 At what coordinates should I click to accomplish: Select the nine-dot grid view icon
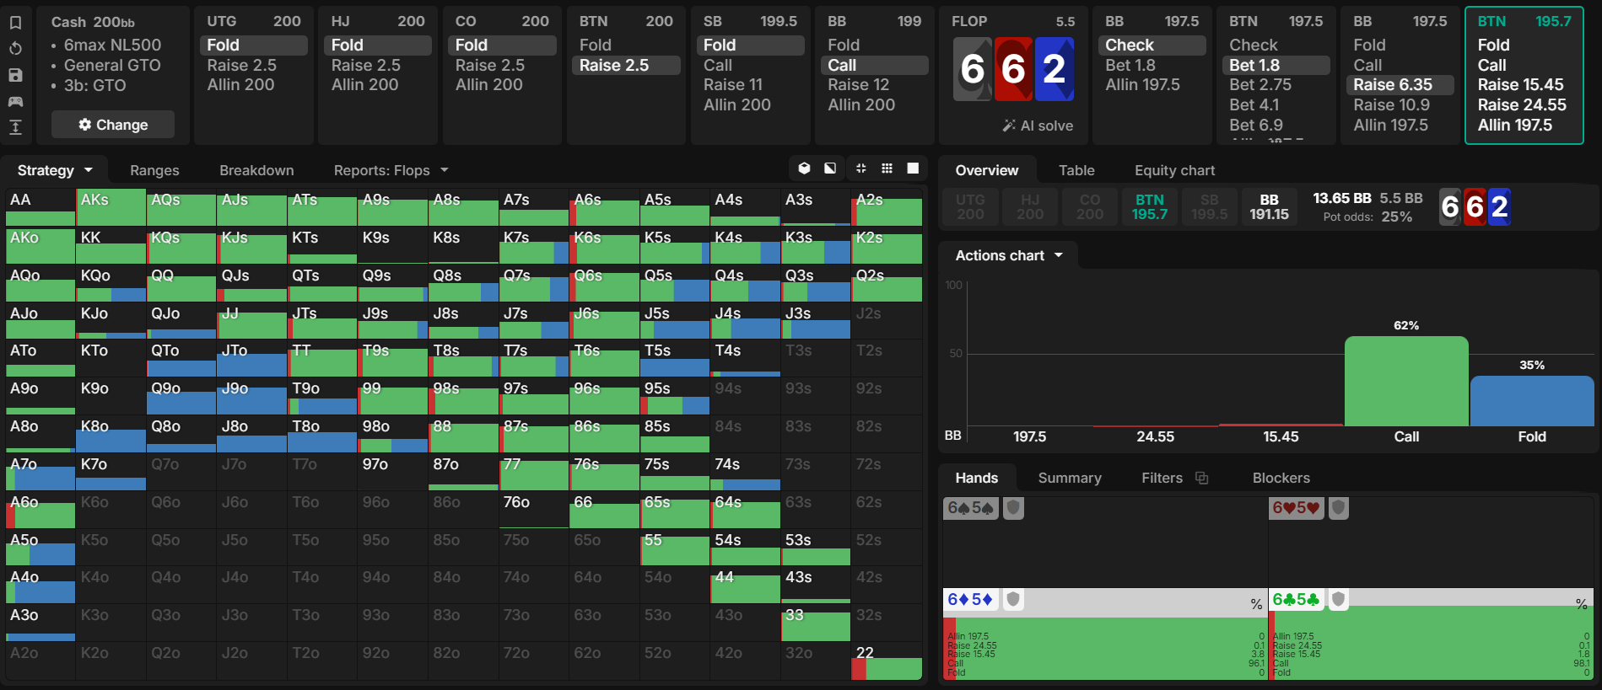click(887, 168)
